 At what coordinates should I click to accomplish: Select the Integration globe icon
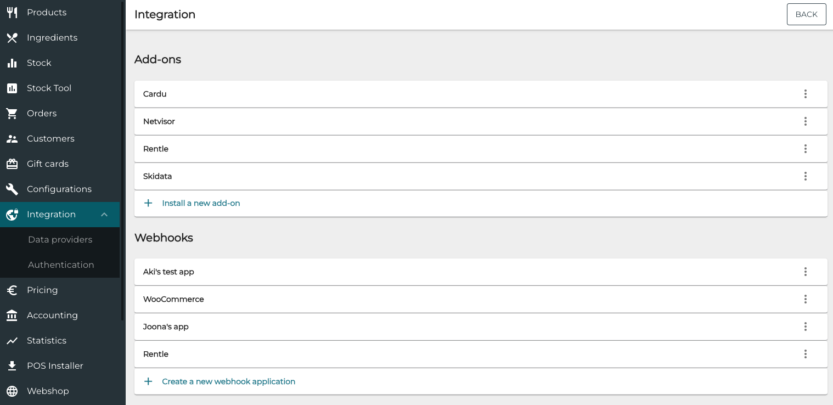(x=12, y=214)
